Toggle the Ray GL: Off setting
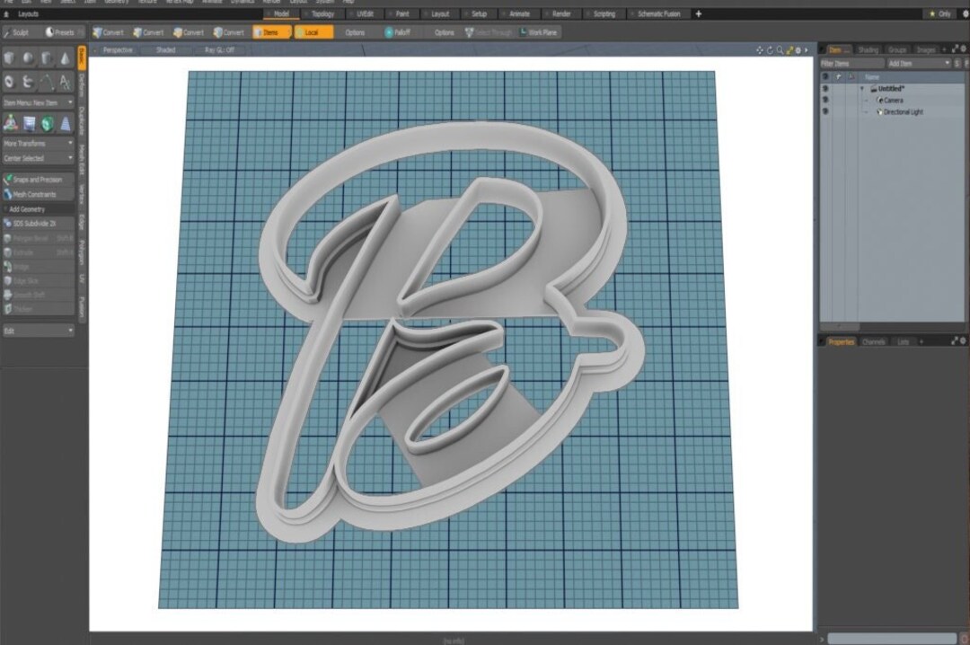The height and width of the screenshot is (645, 970). point(220,50)
